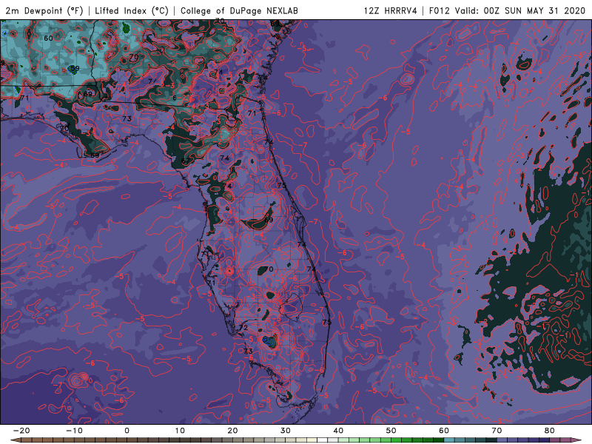The width and height of the screenshot is (592, 444).
Task: Click the "72" dewpoint value on the map
Action: [x=243, y=327]
